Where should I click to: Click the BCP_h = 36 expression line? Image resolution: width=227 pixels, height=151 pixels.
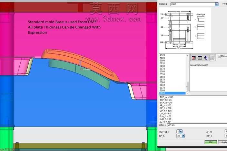tap(166, 103)
